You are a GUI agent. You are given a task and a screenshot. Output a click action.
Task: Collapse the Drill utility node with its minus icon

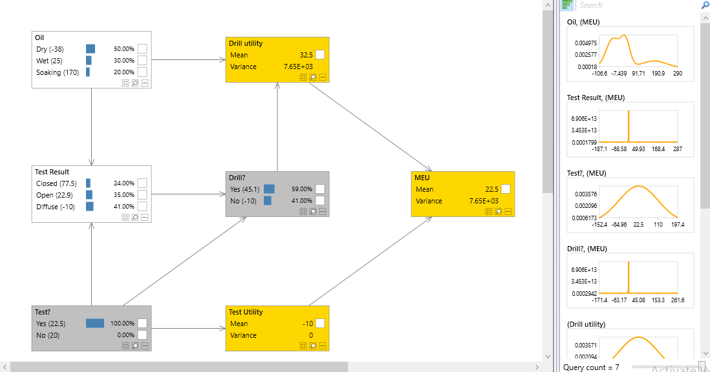pyautogui.click(x=322, y=77)
